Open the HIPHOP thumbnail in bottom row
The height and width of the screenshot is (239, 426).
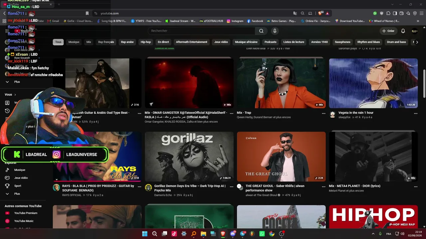(x=373, y=217)
